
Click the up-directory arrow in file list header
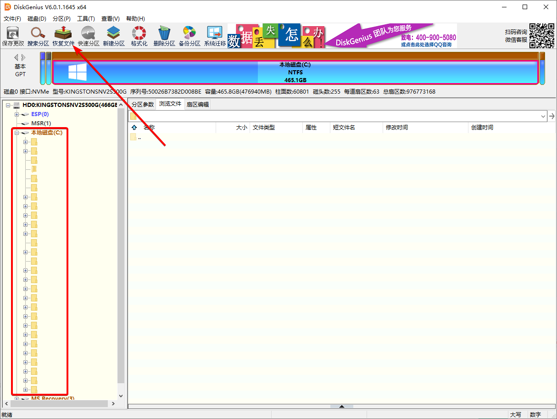coord(134,128)
